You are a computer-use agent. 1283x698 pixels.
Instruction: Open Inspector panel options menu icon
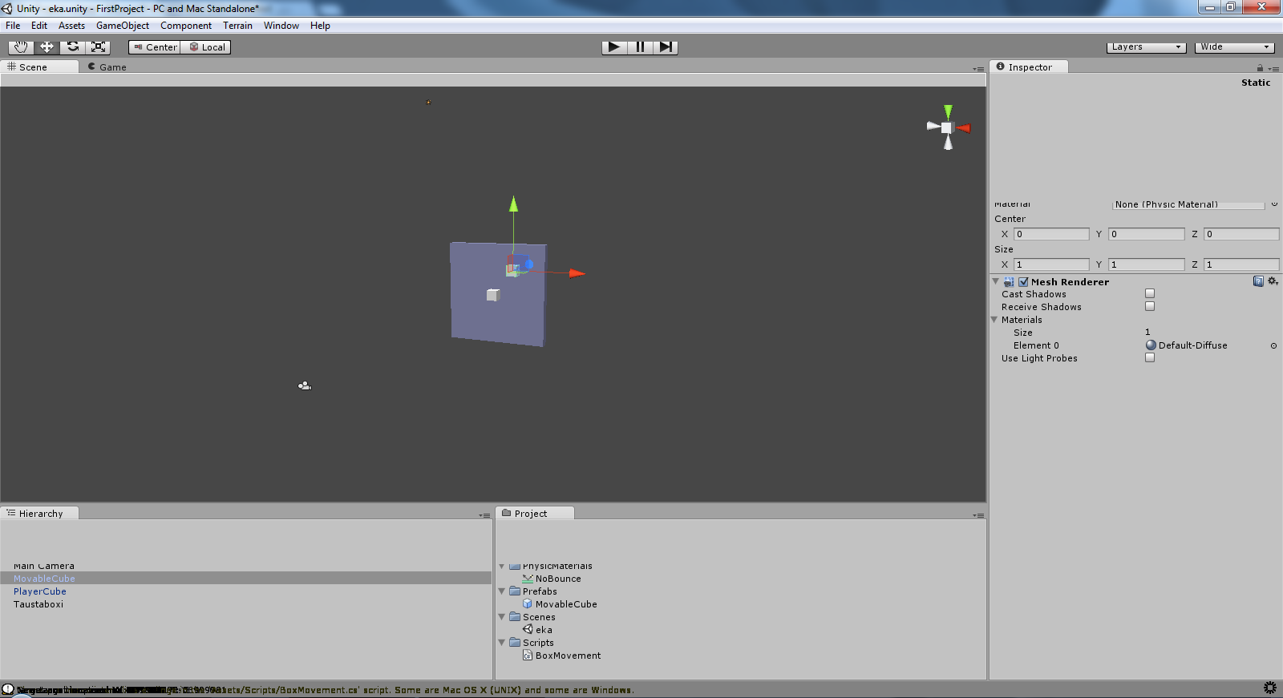(1273, 69)
